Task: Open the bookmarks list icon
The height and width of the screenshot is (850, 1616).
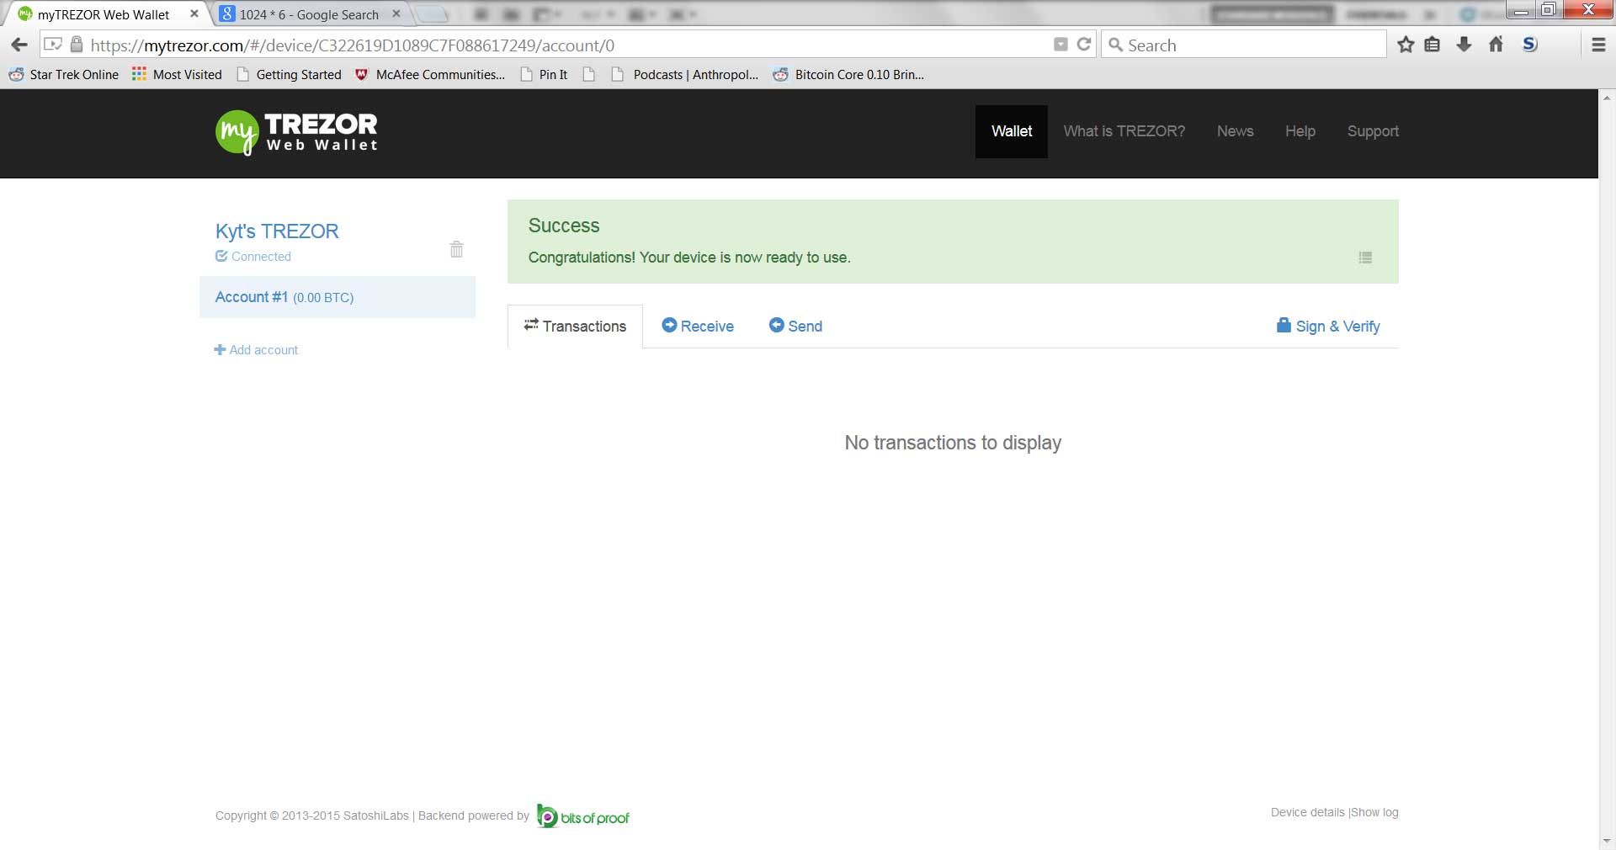Action: point(1433,45)
